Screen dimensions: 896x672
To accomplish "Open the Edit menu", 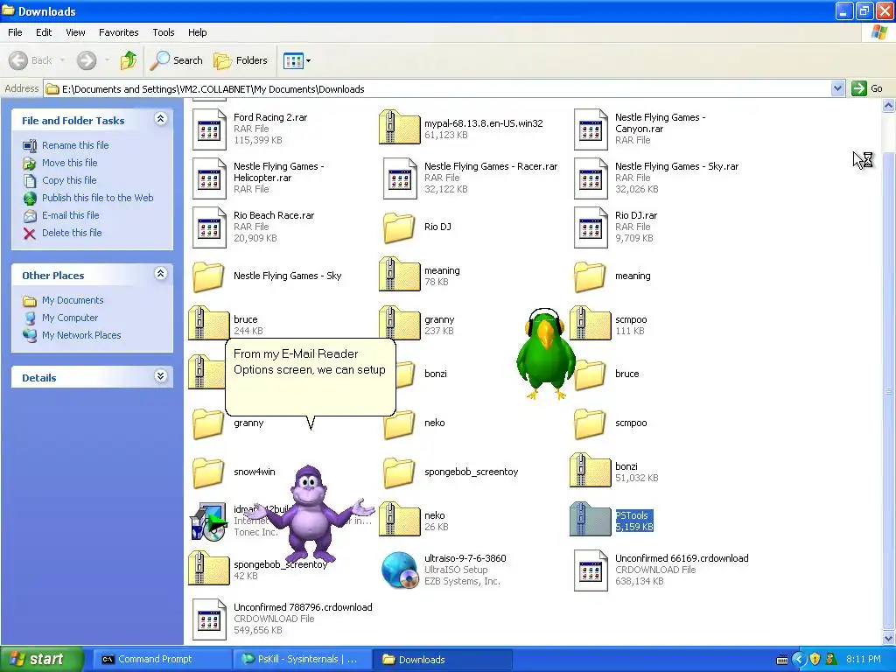I will pos(44,32).
